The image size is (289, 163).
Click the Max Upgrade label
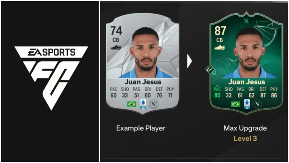tap(245, 128)
